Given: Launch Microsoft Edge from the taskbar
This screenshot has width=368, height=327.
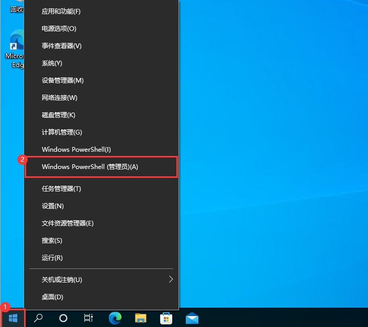Looking at the screenshot, I should (115, 318).
